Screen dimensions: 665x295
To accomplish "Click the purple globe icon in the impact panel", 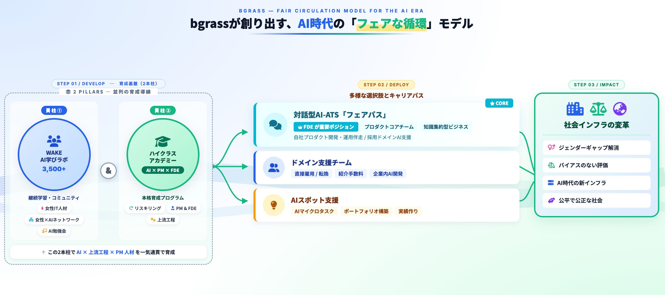I will point(620,109).
